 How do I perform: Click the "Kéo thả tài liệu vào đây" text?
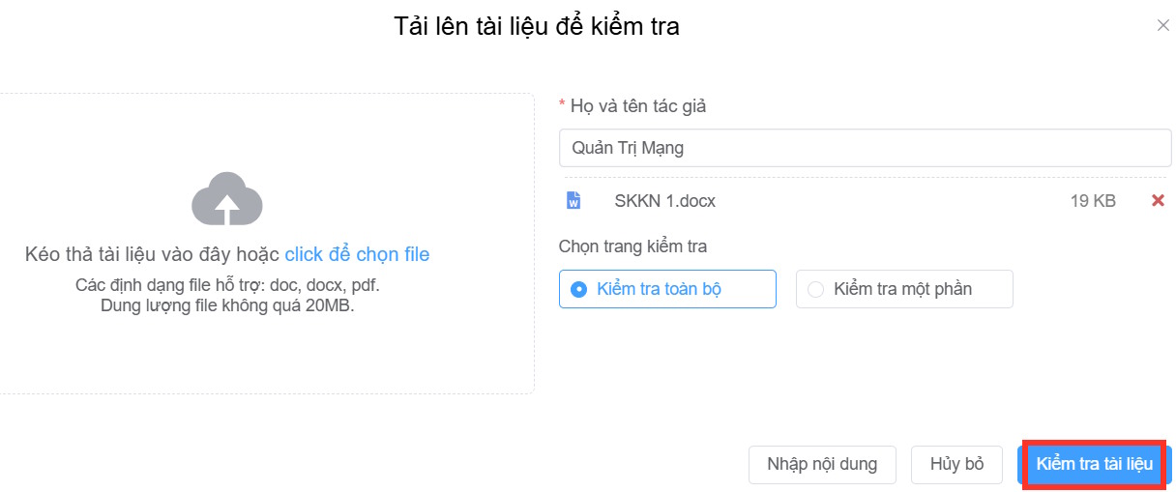(x=153, y=254)
